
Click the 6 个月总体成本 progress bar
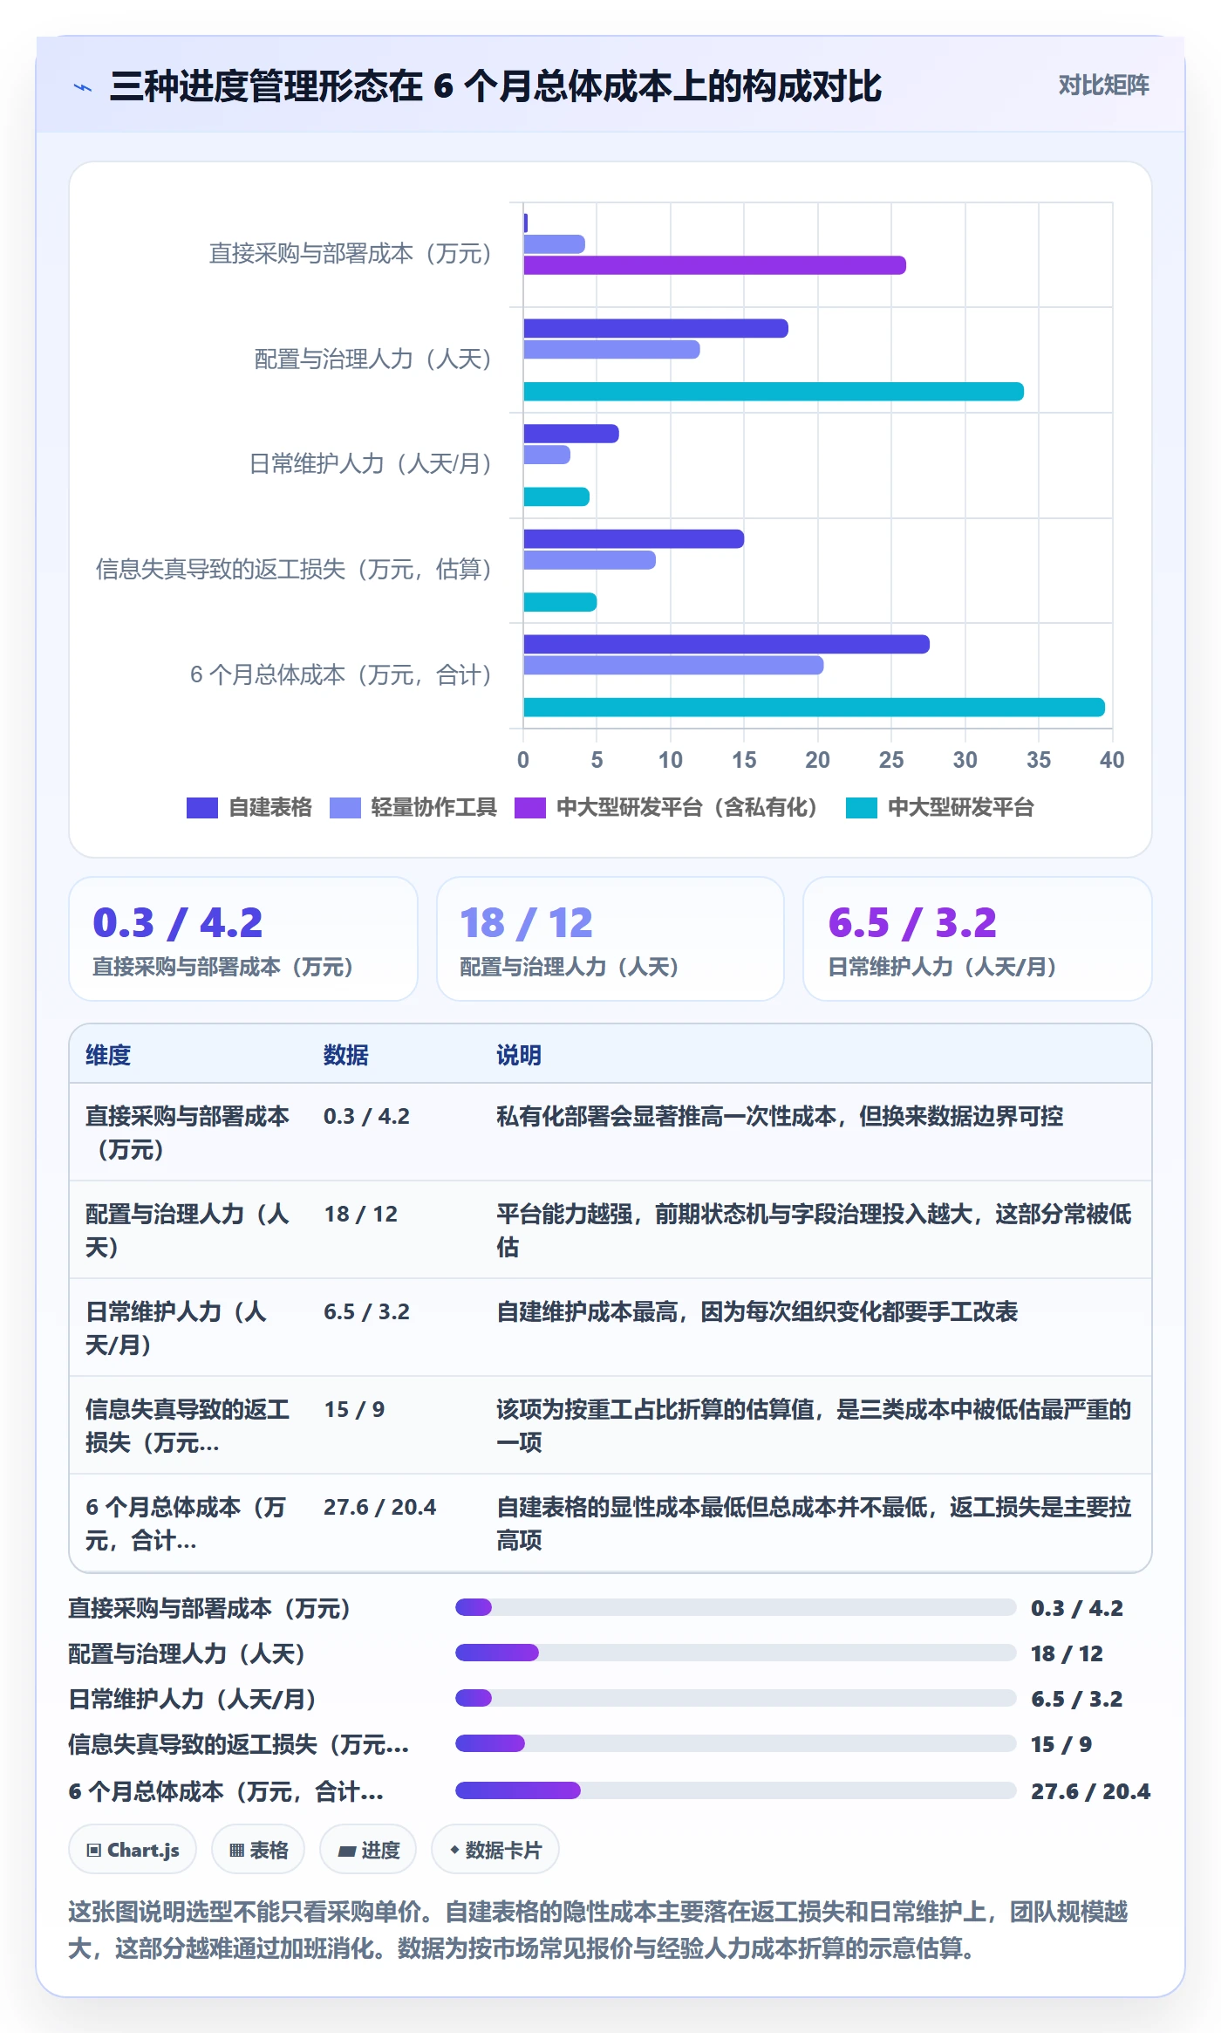coord(736,1790)
